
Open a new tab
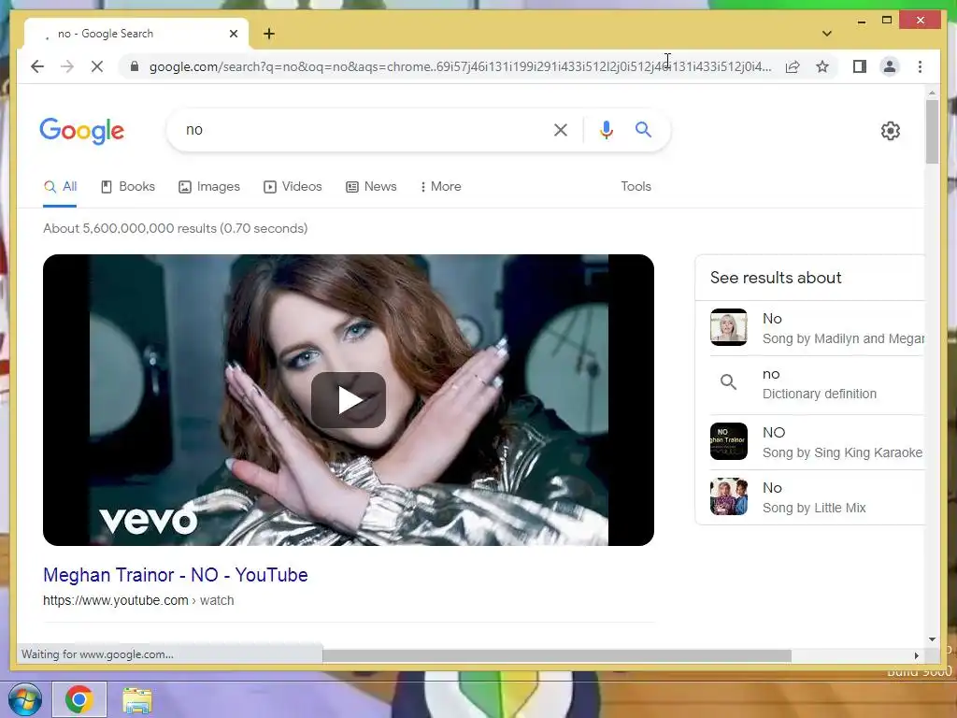pos(269,34)
